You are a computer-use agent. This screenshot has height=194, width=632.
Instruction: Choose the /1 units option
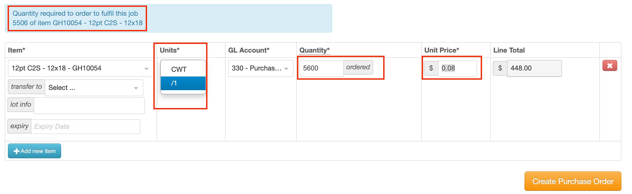(x=183, y=83)
